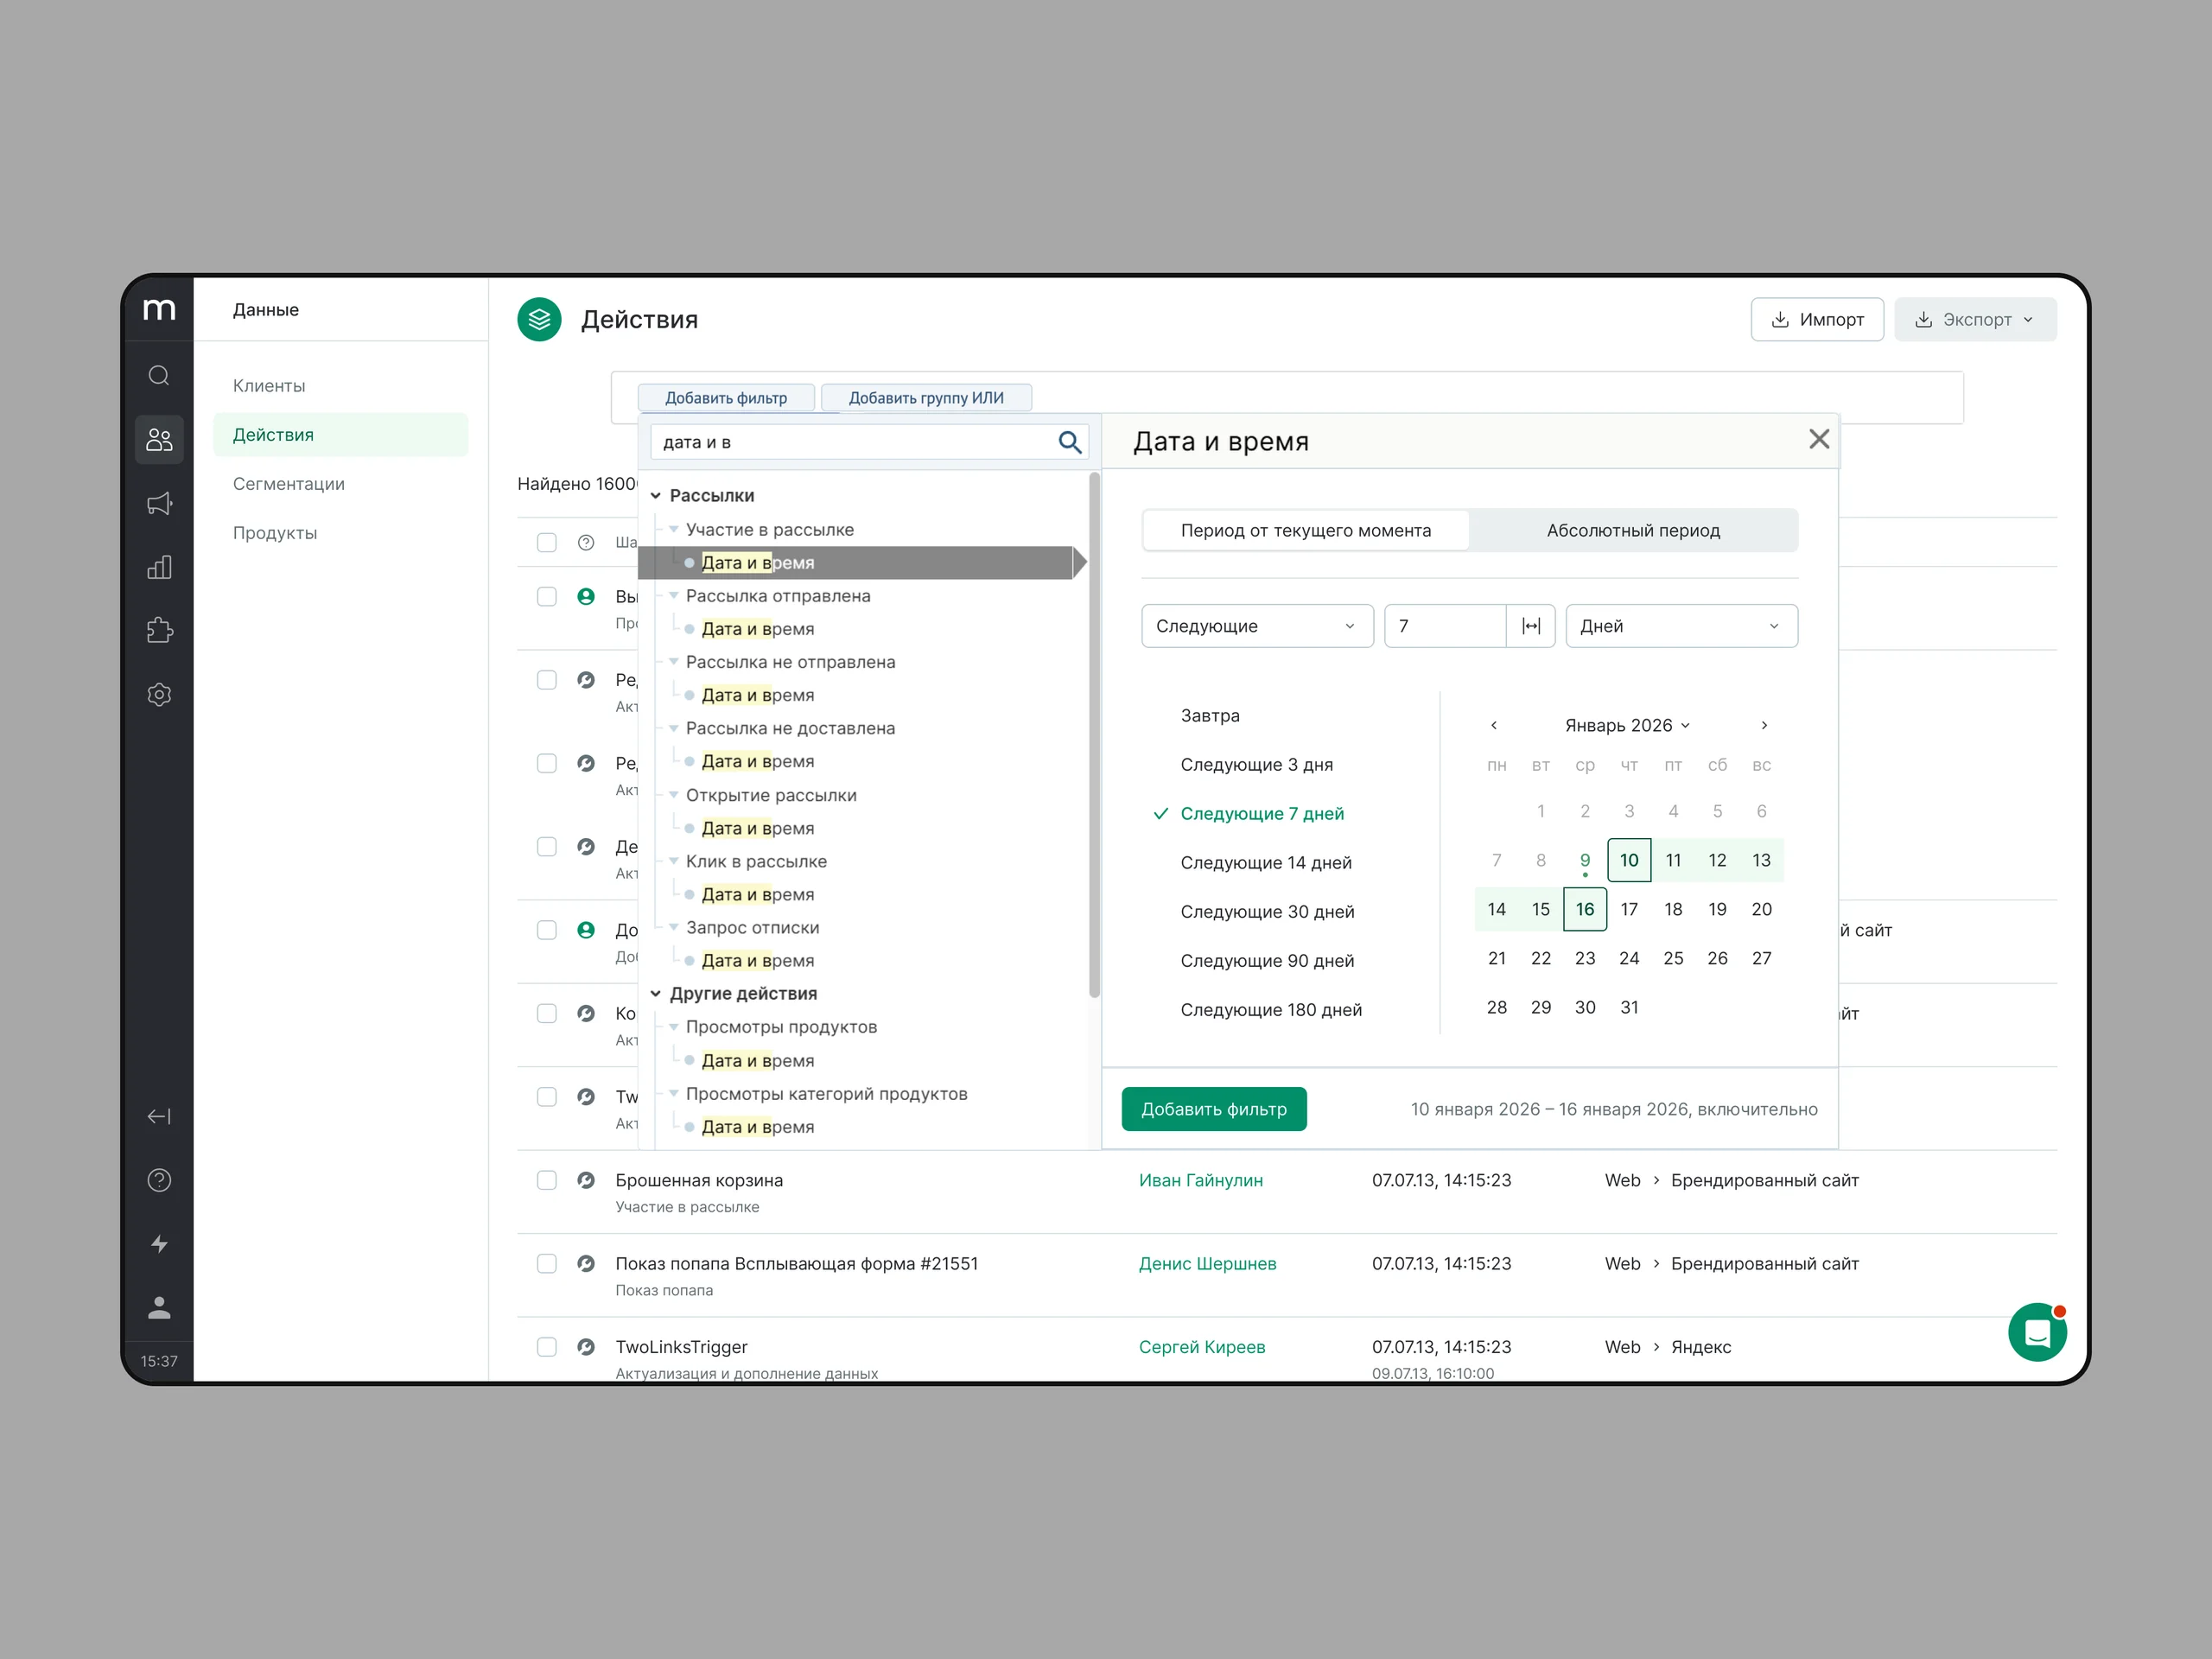Viewport: 2212px width, 1659px height.
Task: Select day 20 in the calendar
Action: point(1761,910)
